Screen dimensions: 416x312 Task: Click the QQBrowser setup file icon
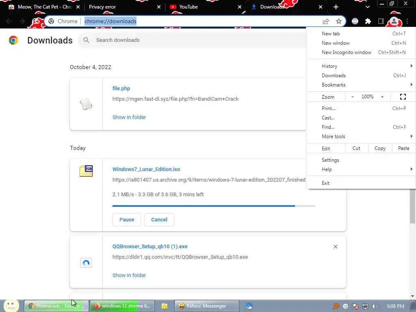tap(86, 263)
